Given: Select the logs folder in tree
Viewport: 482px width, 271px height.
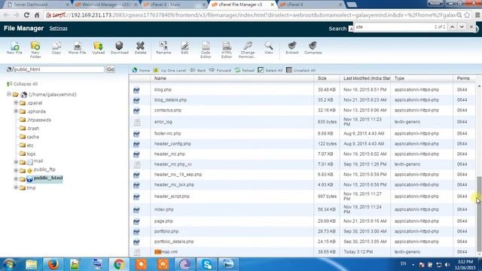Looking at the screenshot, I should (x=27, y=154).
